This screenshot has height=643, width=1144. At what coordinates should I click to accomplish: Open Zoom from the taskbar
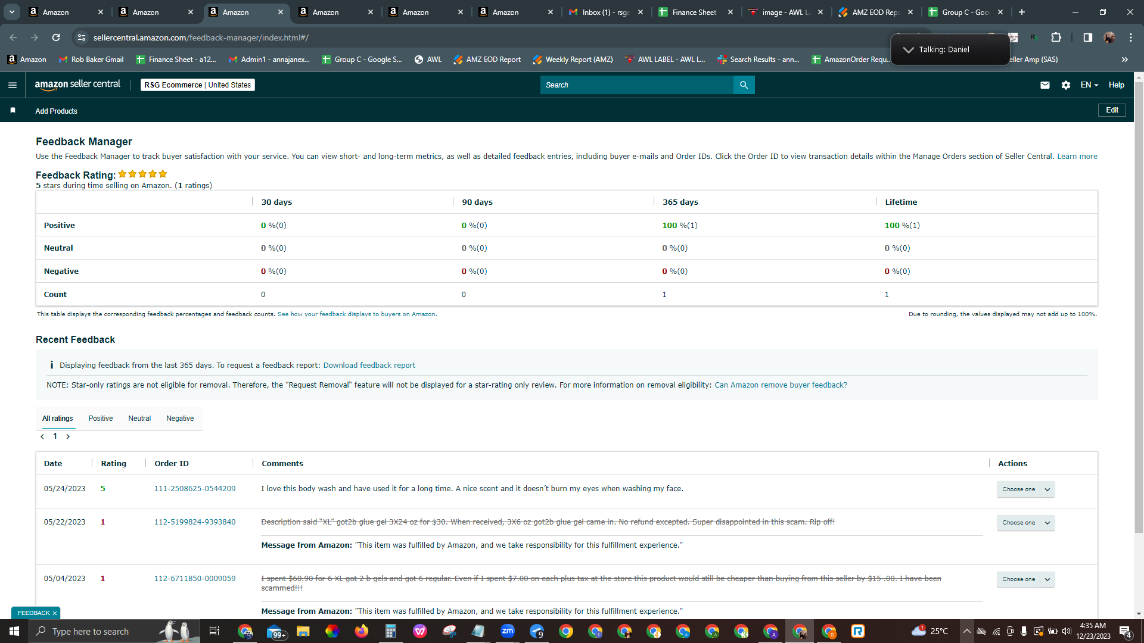[x=508, y=631]
